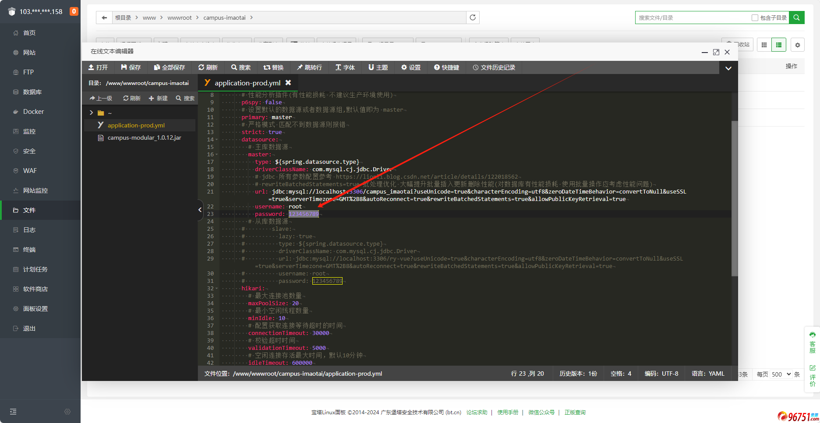Refresh the directory tree with 刷新
This screenshot has width=820, height=423.
[132, 98]
